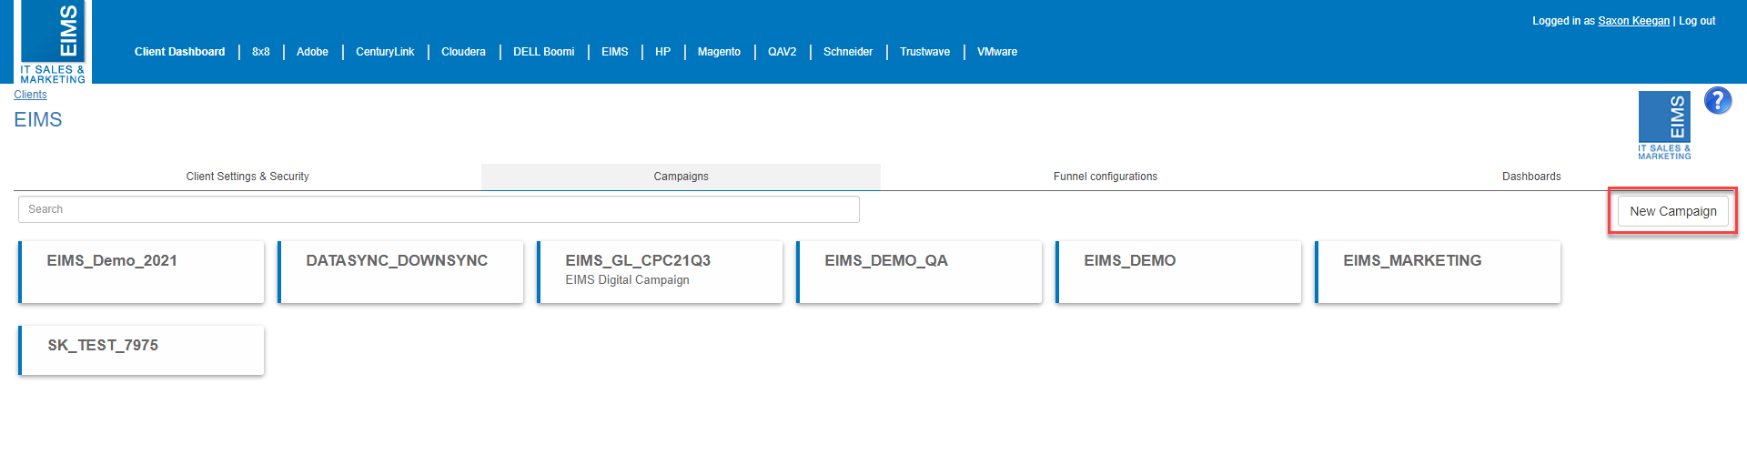1747x465 pixels.
Task: Open the CenturyLink client link
Action: [x=385, y=52]
